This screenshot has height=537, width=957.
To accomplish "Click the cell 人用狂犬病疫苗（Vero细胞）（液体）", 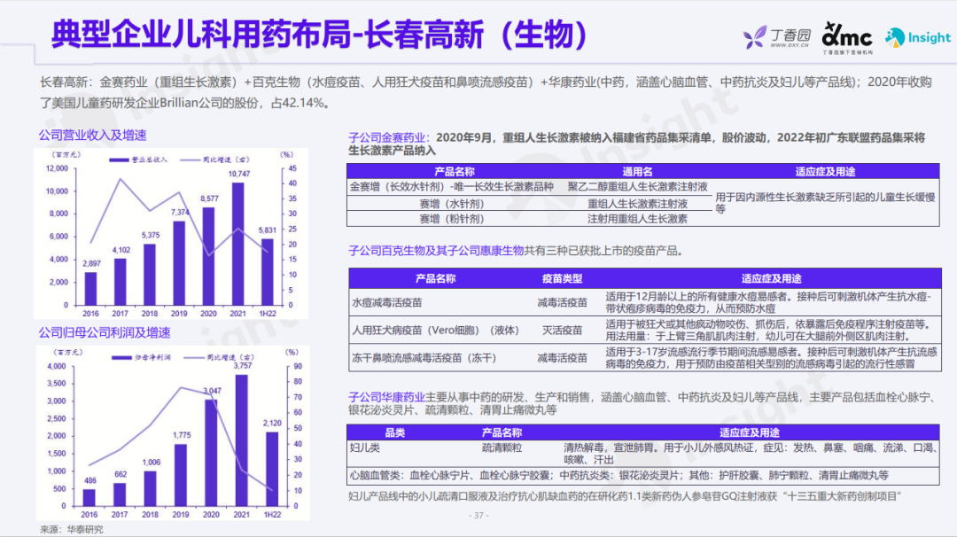I will click(x=435, y=331).
